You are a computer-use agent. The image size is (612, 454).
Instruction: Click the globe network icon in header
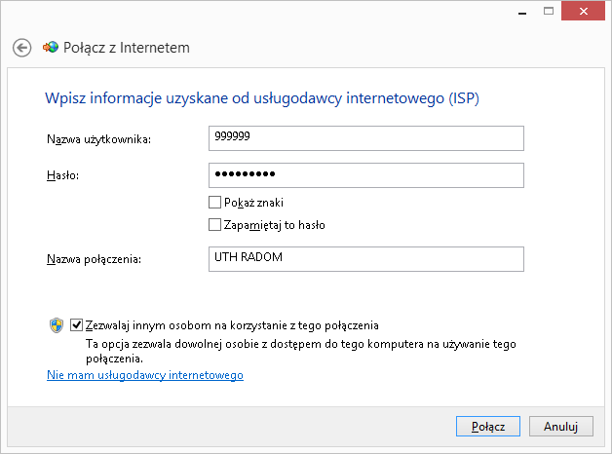click(51, 48)
